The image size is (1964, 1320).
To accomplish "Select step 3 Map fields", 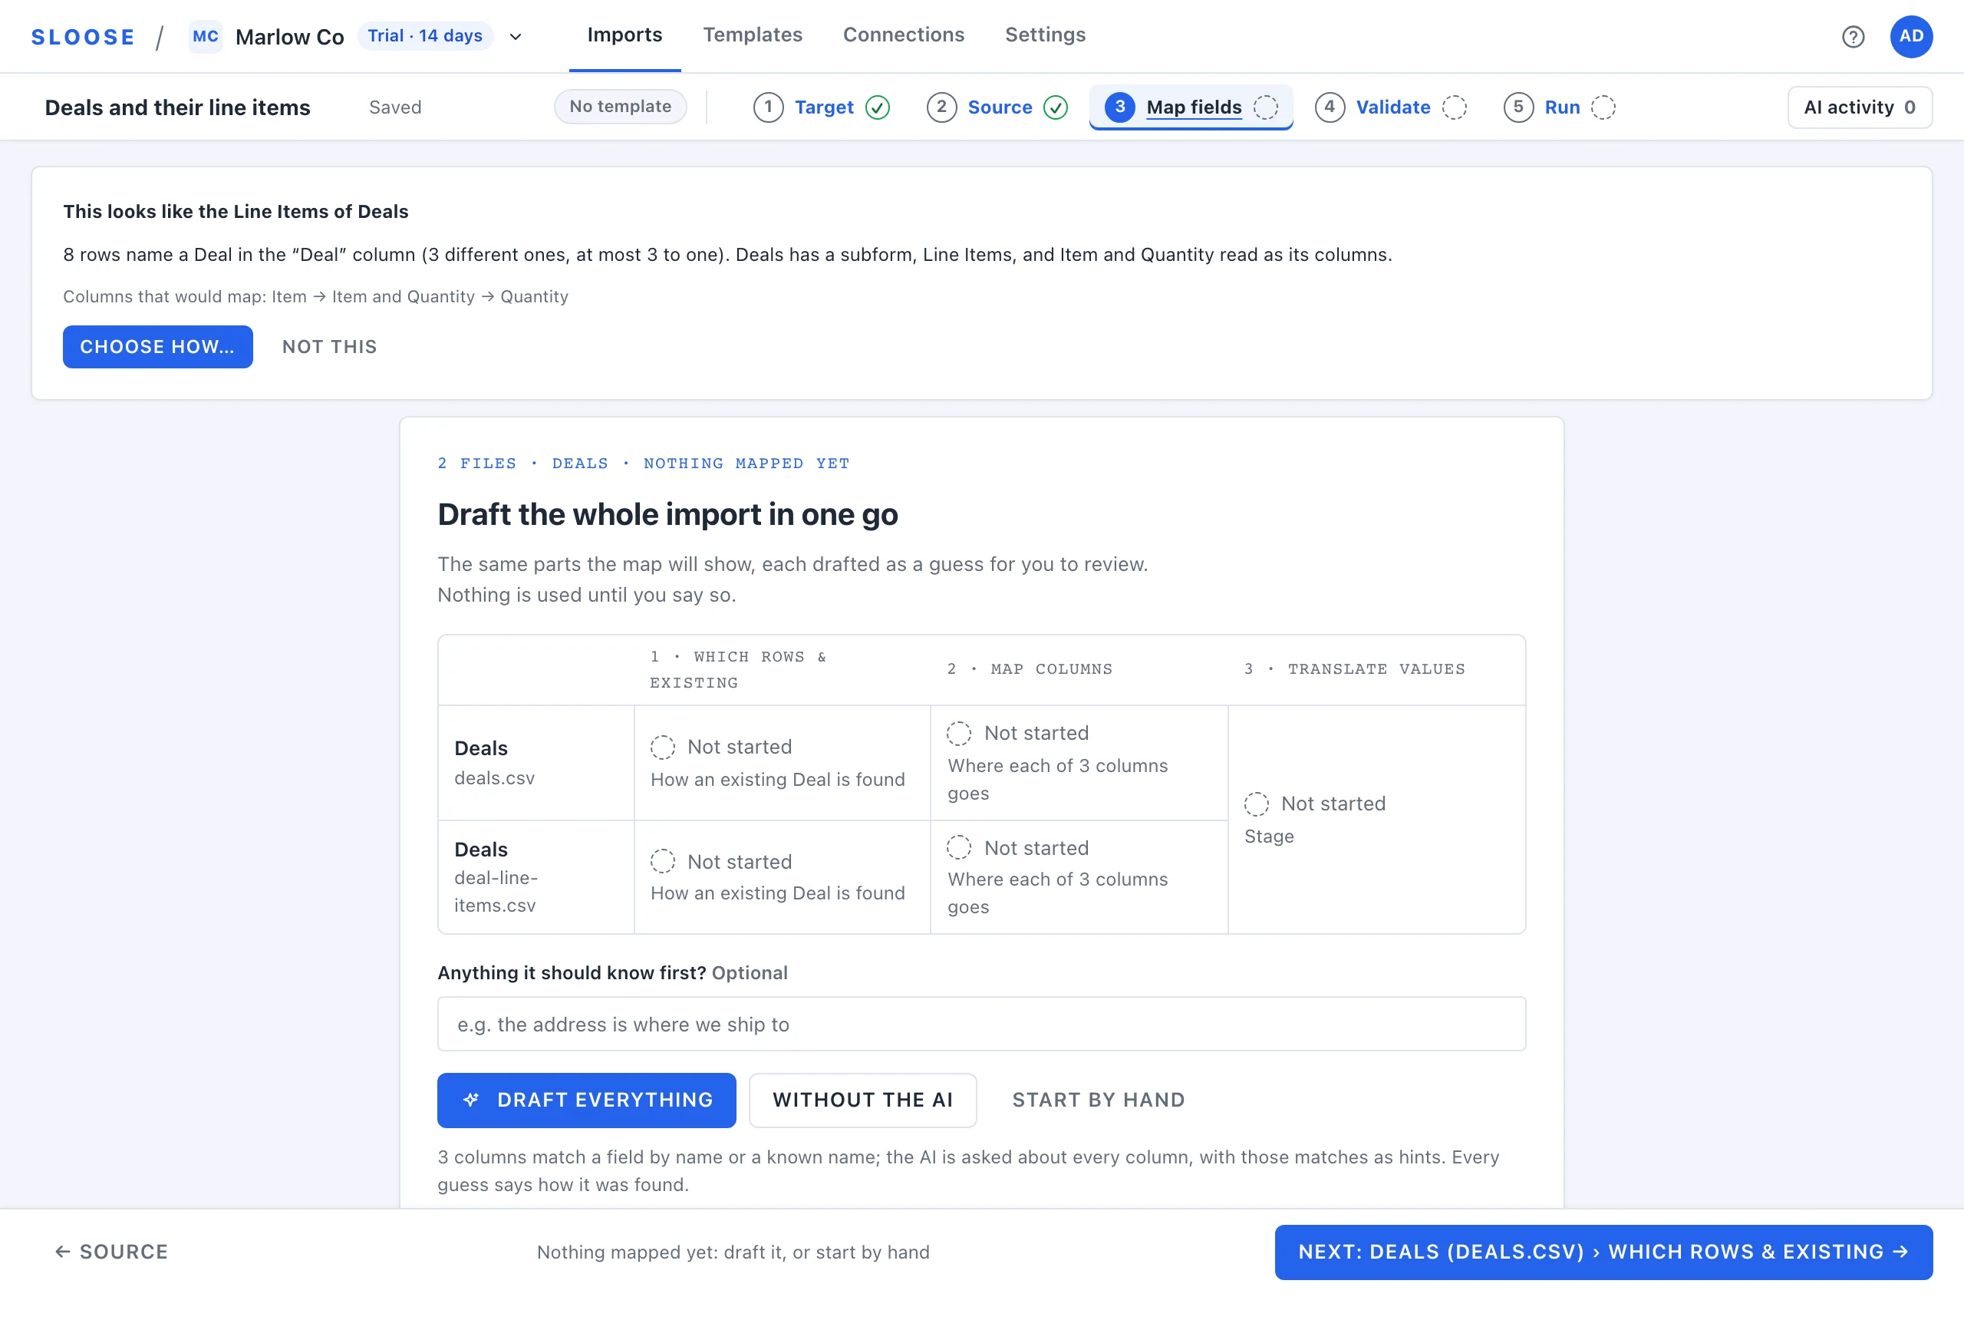I will tap(1191, 107).
